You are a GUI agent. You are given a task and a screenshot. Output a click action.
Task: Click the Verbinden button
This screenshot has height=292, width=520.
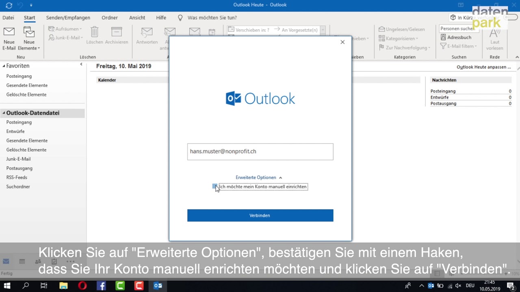tap(260, 215)
